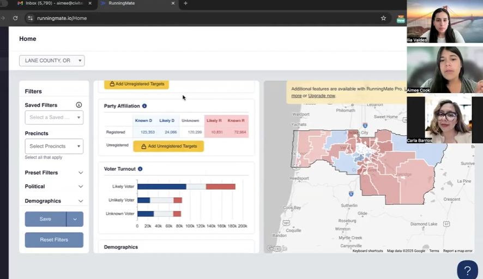Viewport: 483px width, 279px height.
Task: Open the Select a Saved filter dropdown
Action: 54,117
